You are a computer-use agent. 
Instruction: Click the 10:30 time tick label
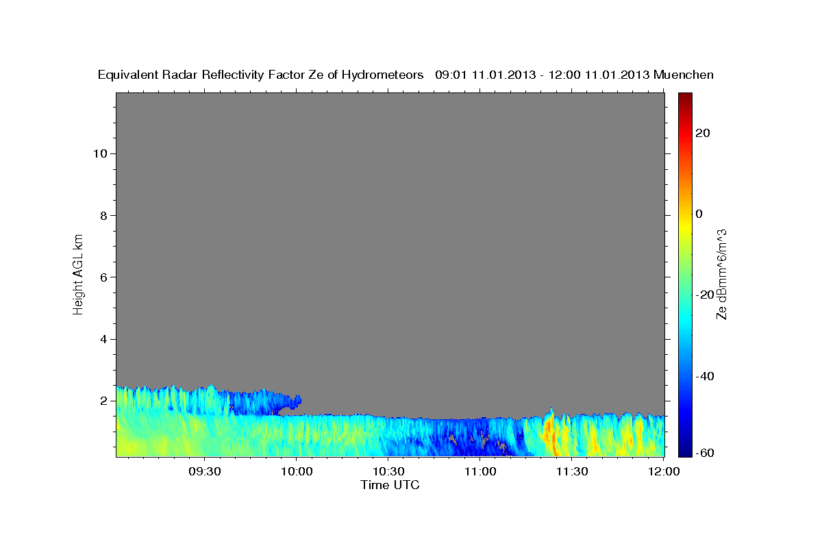(388, 471)
